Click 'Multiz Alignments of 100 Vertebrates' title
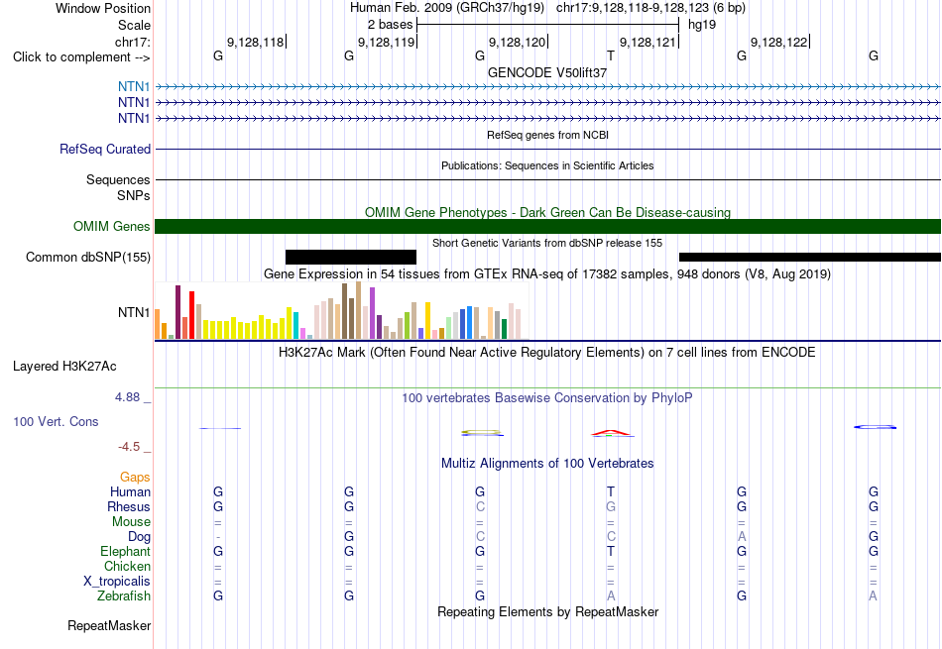Viewport: 942px width, 649px height. point(547,464)
